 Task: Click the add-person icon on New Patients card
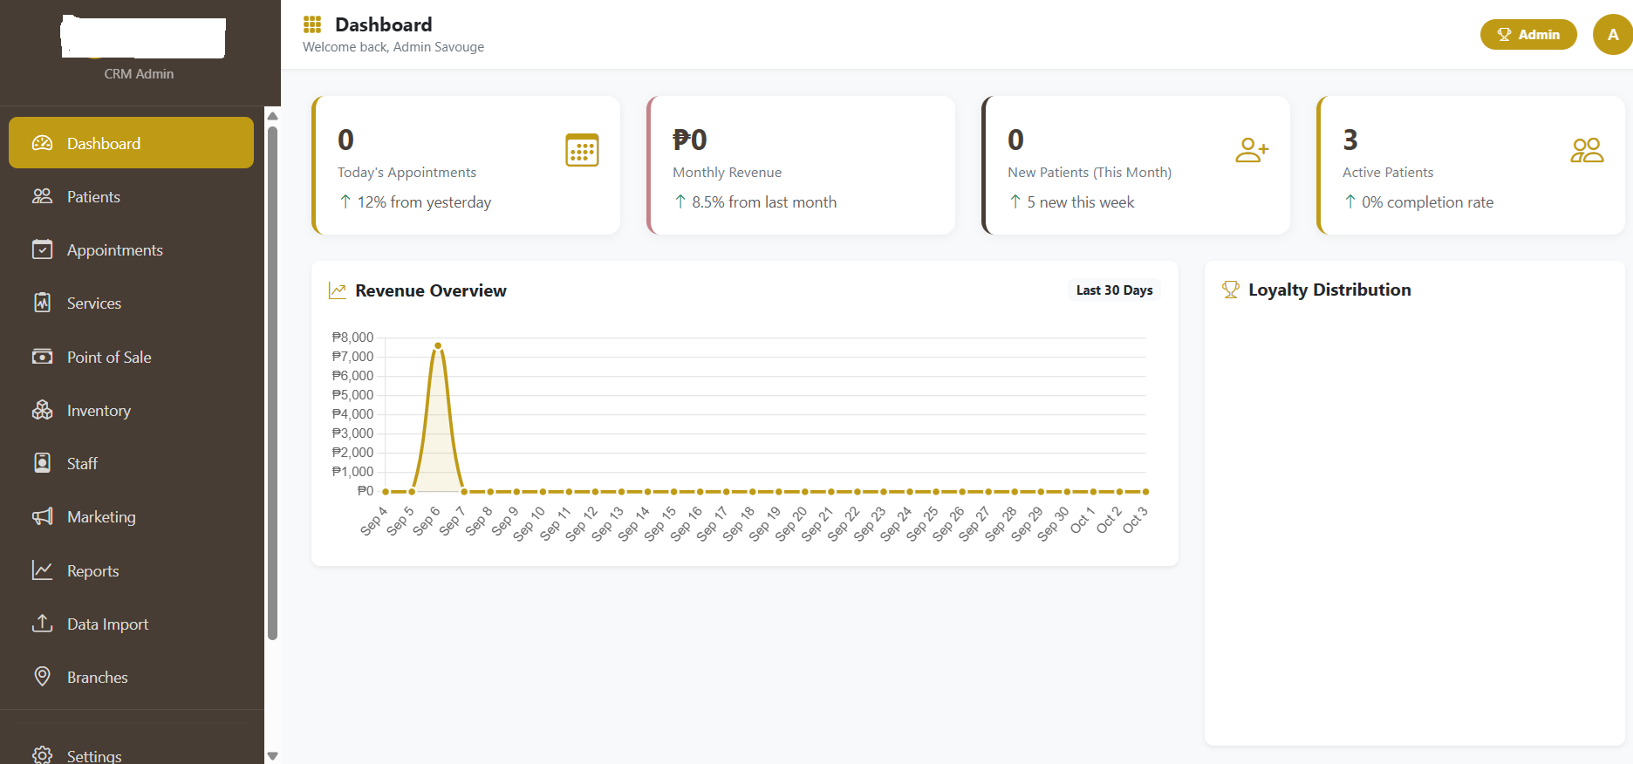1252,150
